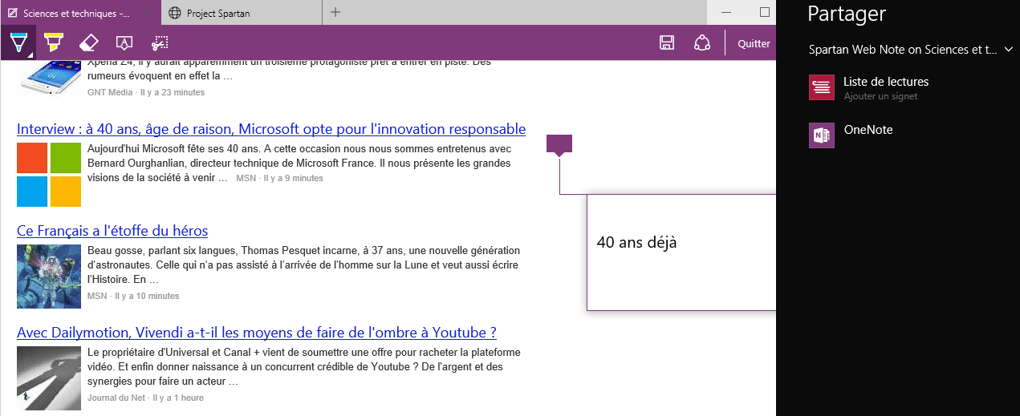Click the shadow photo thumbnail
Screen dimensions: 1020x416
point(49,378)
